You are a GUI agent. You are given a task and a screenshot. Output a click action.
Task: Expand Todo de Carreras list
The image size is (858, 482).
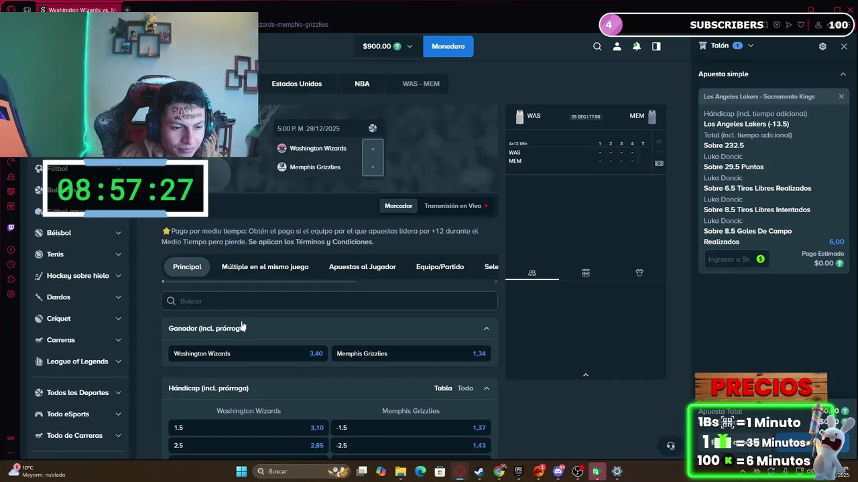coord(118,436)
